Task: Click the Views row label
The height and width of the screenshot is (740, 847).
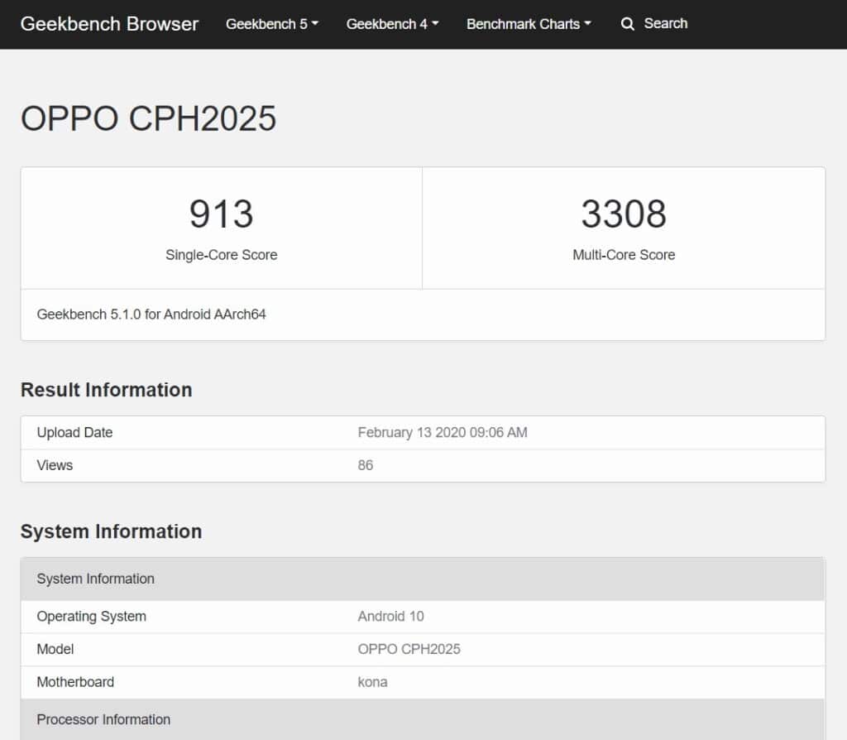Action: pyautogui.click(x=55, y=465)
